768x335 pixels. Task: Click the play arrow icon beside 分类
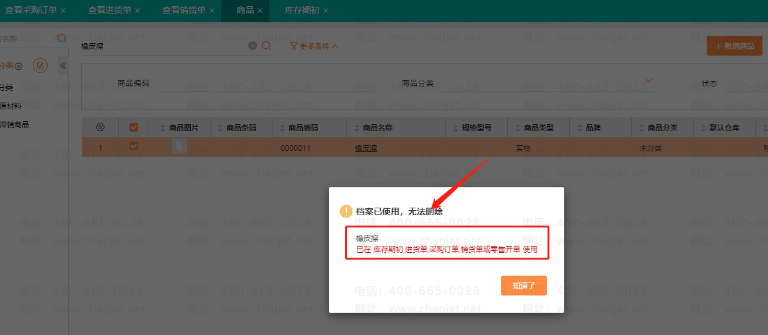pos(19,66)
